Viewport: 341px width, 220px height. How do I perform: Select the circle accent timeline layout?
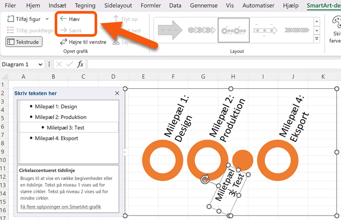click(x=234, y=29)
